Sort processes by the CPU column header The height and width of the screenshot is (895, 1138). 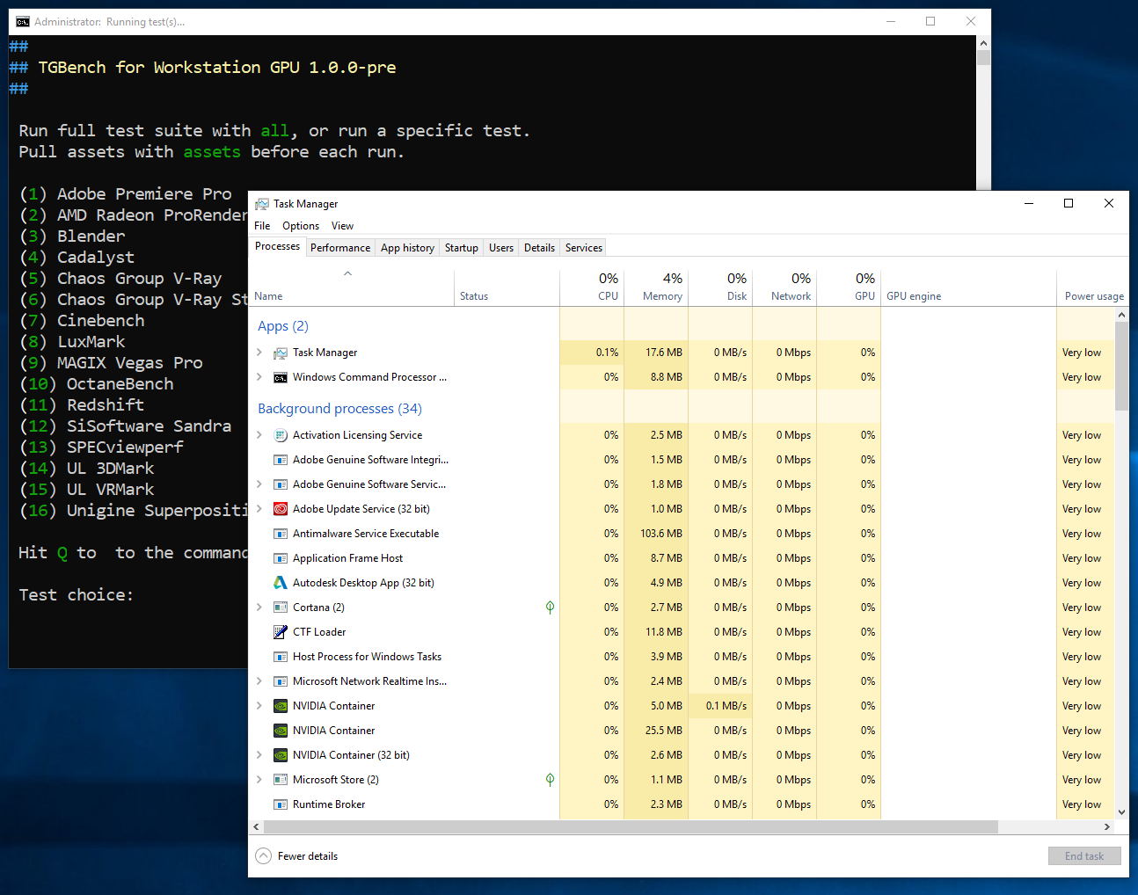coord(592,287)
